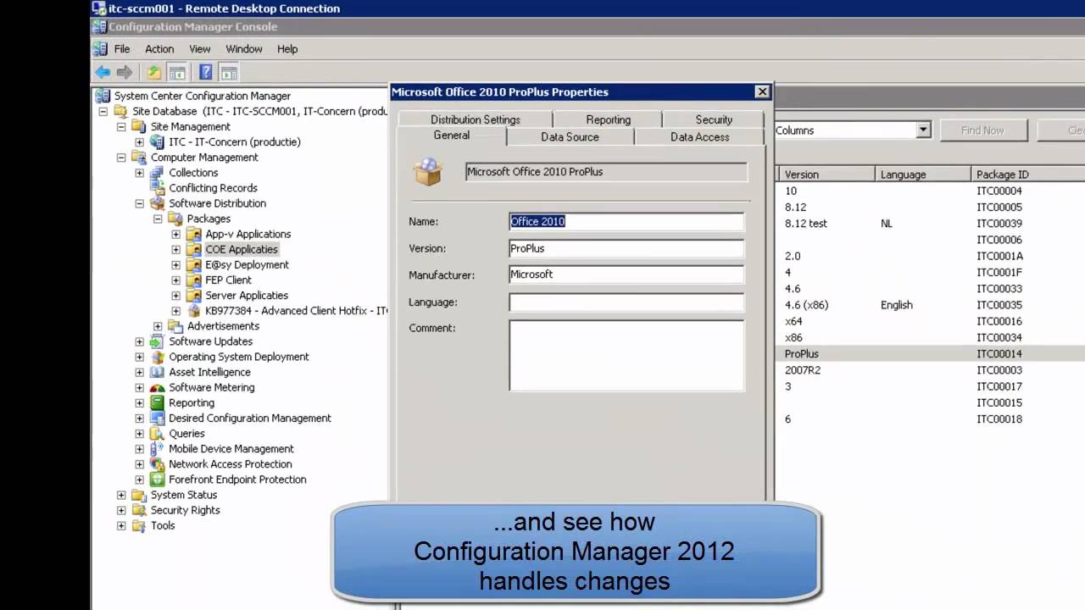1085x610 pixels.
Task: Open the View menu
Action: [x=200, y=49]
